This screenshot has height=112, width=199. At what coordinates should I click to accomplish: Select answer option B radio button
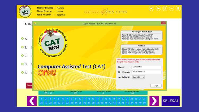(23, 47)
